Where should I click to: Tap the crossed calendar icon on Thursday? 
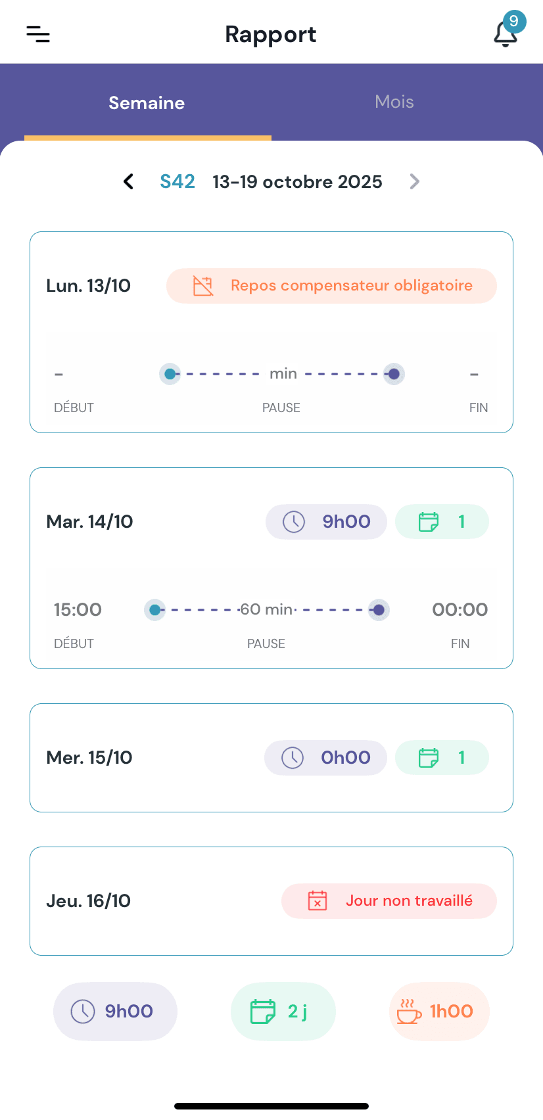click(318, 900)
